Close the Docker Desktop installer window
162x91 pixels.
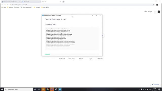(100, 15)
